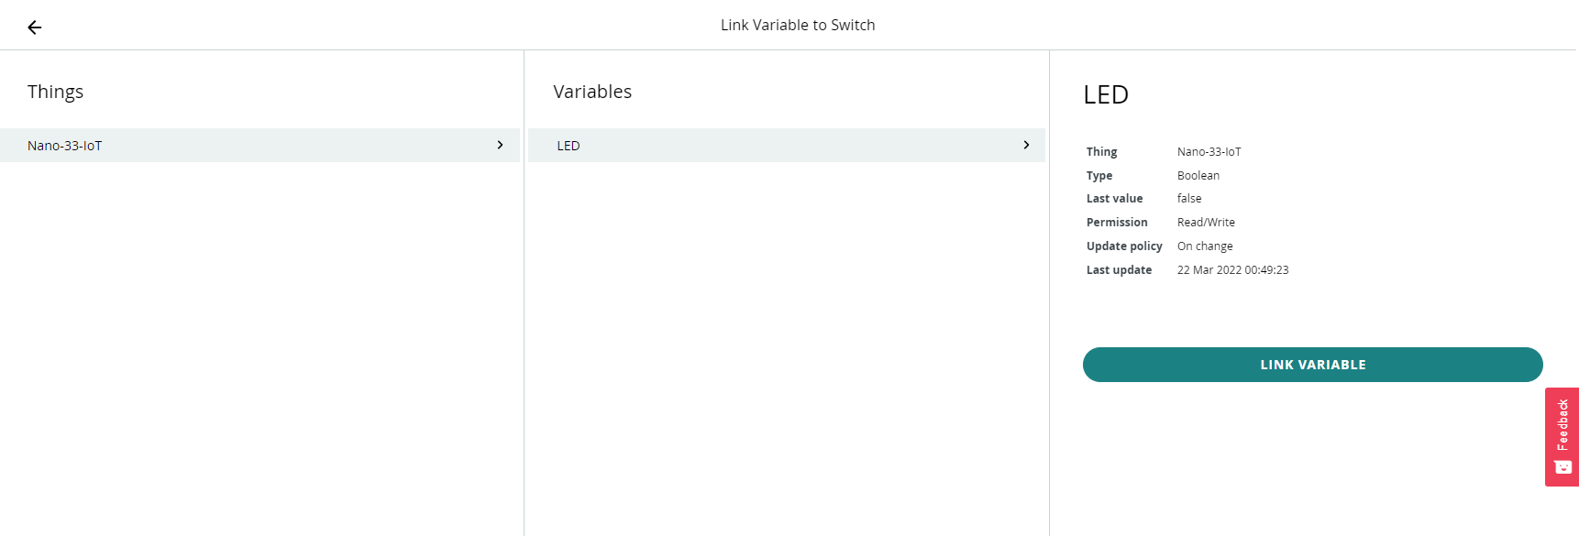Screen dimensions: 1579x536
Task: Click the Boolean type value
Action: [1198, 176]
